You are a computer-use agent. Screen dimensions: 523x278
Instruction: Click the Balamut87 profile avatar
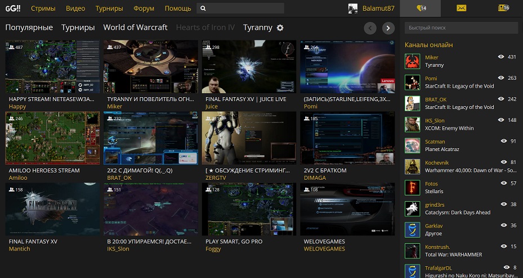[x=353, y=8]
